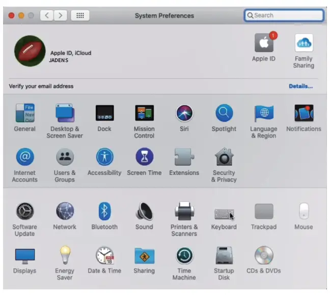The height and width of the screenshot is (295, 330).
Task: Click the Search field
Action: [x=284, y=15]
